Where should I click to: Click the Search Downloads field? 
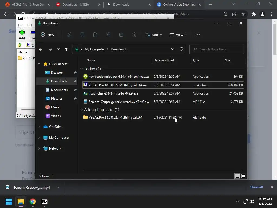click(217, 49)
